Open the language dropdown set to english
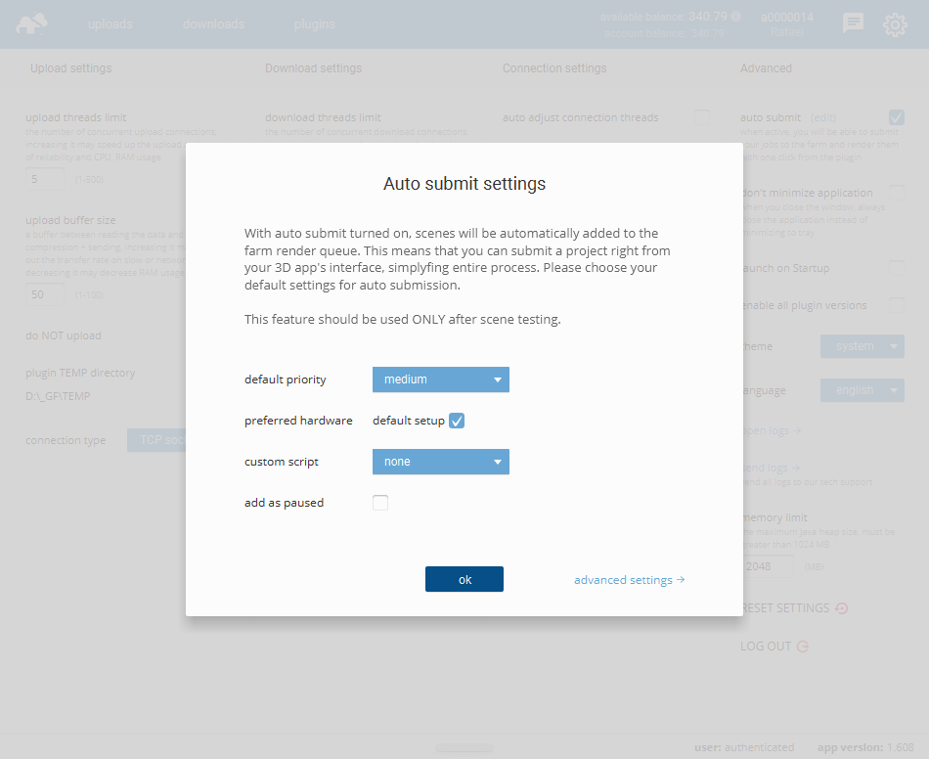 pyautogui.click(x=863, y=390)
